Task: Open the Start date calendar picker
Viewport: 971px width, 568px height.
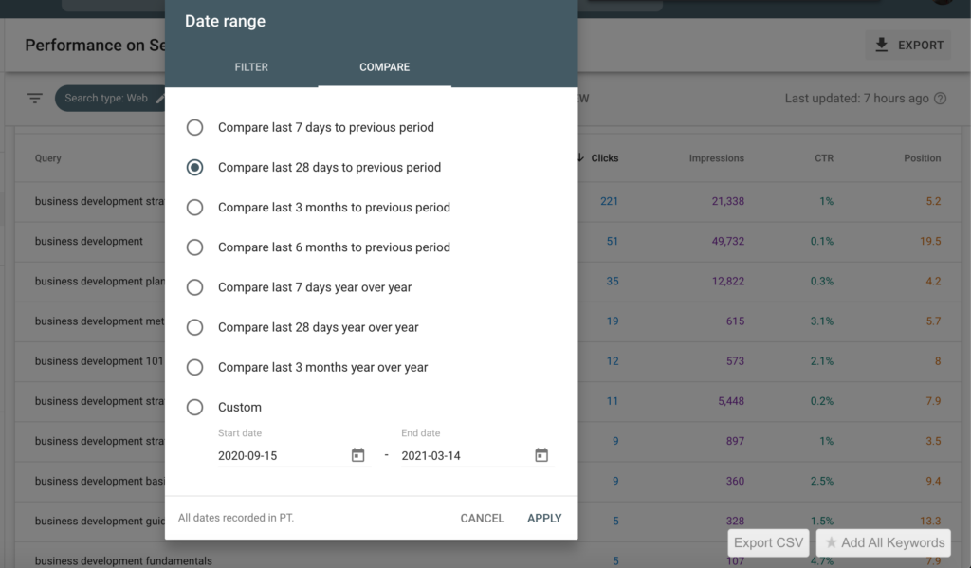Action: point(357,455)
